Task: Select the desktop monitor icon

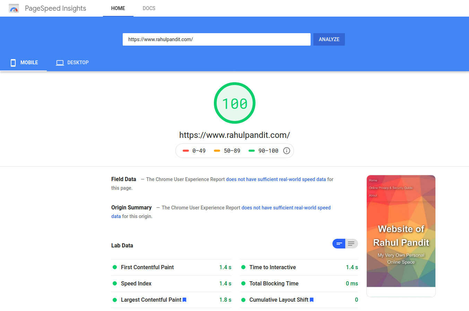Action: (x=60, y=63)
